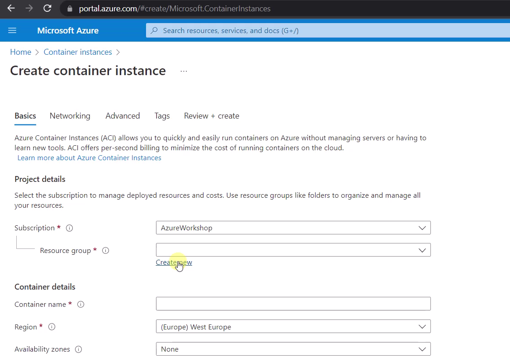Show info tooltip for Region
Viewport: 510px width, 362px height.
click(x=52, y=327)
